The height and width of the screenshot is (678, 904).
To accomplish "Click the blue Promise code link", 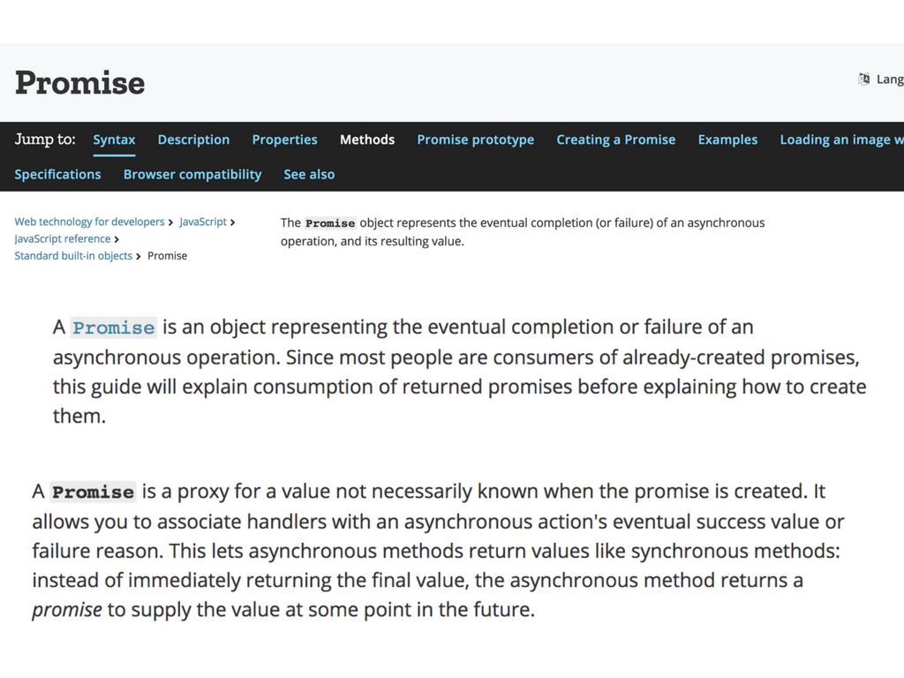I will (114, 328).
